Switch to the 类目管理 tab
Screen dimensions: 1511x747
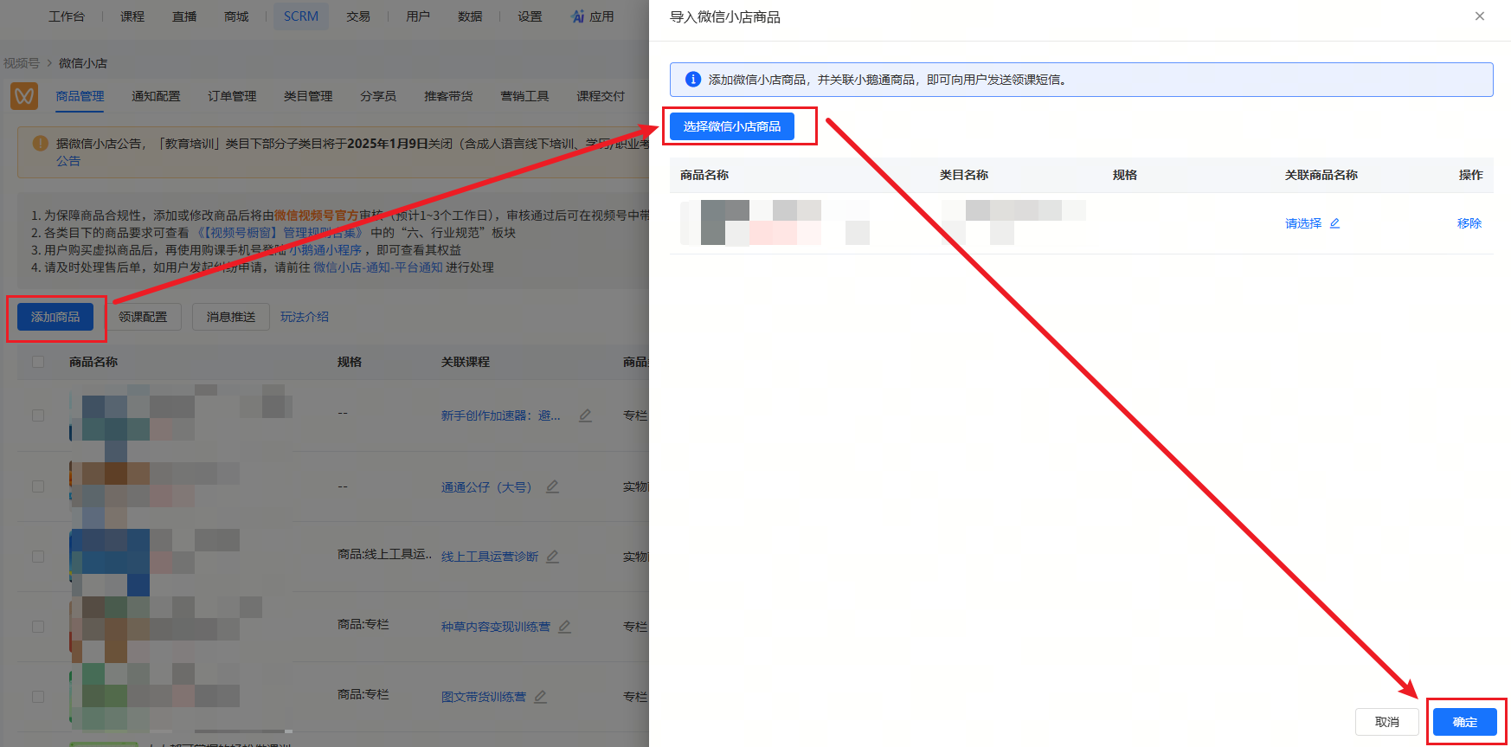308,96
